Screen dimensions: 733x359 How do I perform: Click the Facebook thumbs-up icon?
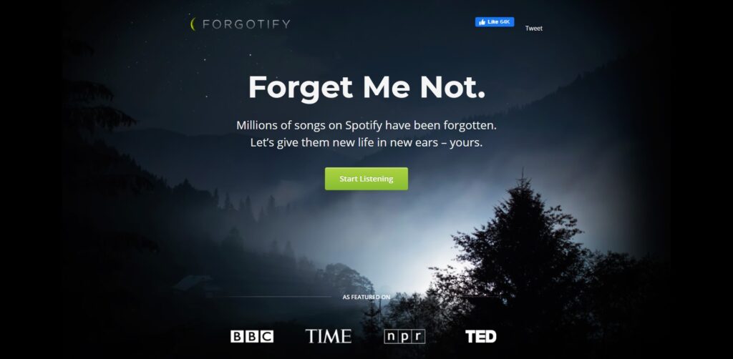[x=482, y=22]
